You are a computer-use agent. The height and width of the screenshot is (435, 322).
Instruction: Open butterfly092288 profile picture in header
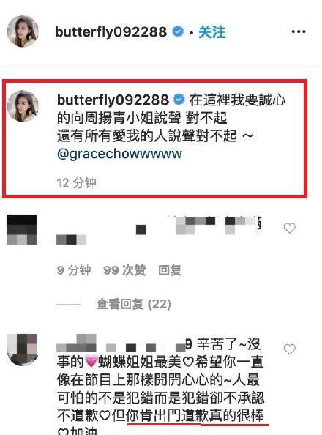pyautogui.click(x=23, y=31)
